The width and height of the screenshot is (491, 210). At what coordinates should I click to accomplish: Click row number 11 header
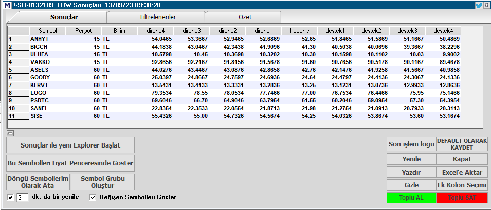pyautogui.click(x=19, y=116)
